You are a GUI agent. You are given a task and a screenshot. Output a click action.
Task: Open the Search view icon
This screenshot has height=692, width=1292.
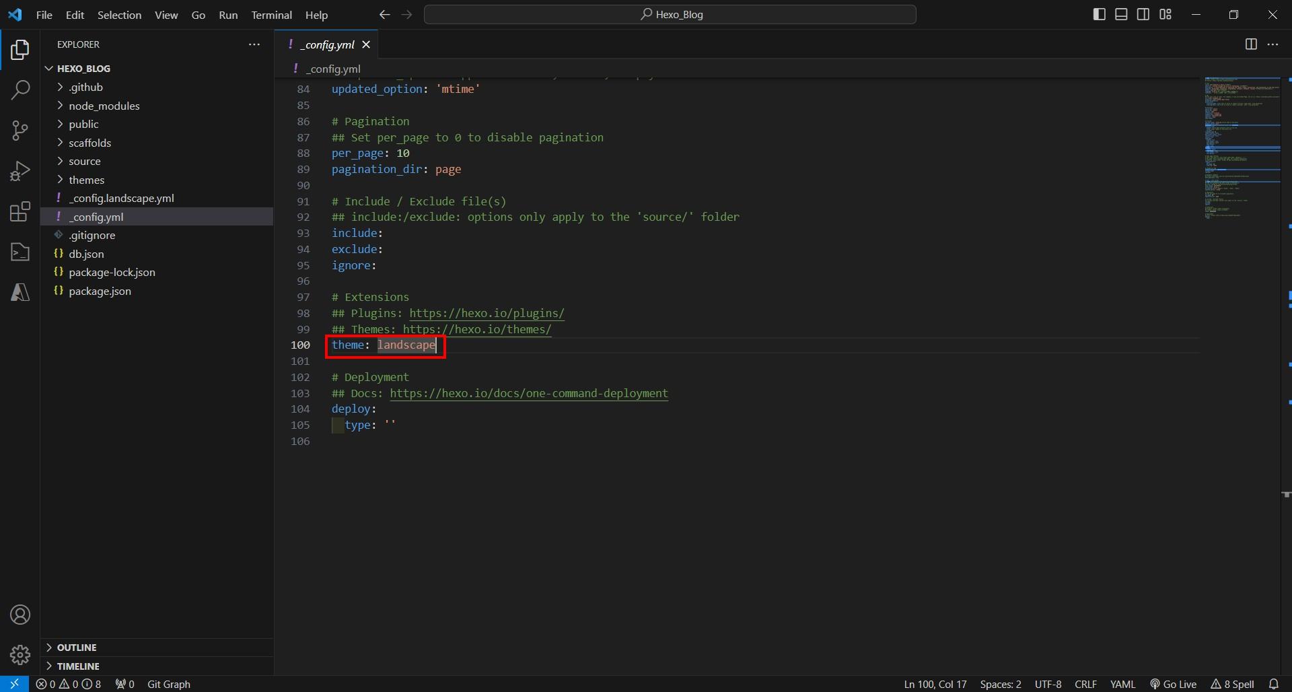(20, 90)
